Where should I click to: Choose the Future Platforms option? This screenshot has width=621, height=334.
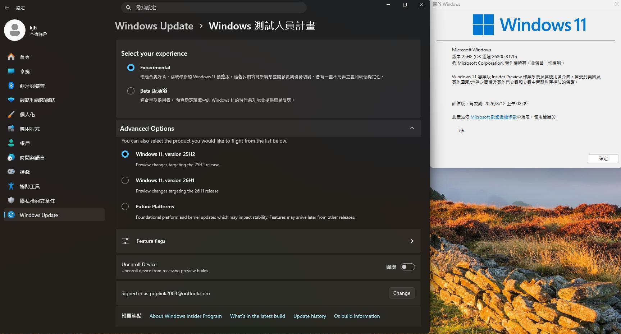(125, 207)
